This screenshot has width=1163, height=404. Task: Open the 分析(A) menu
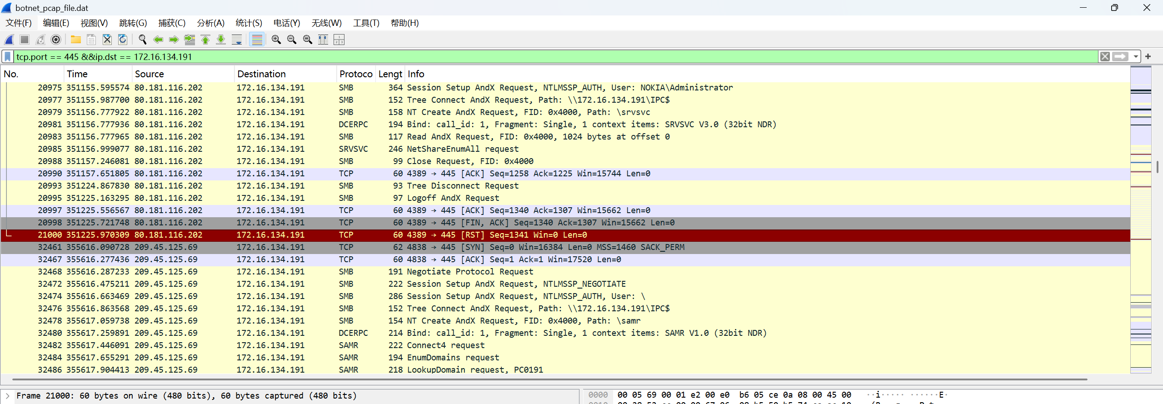pos(210,23)
